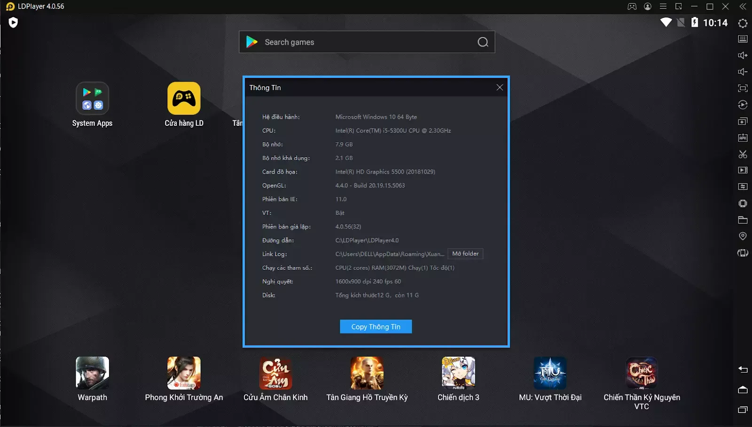Click the search magnifier icon
Screen dimensions: 752x427
(x=483, y=42)
